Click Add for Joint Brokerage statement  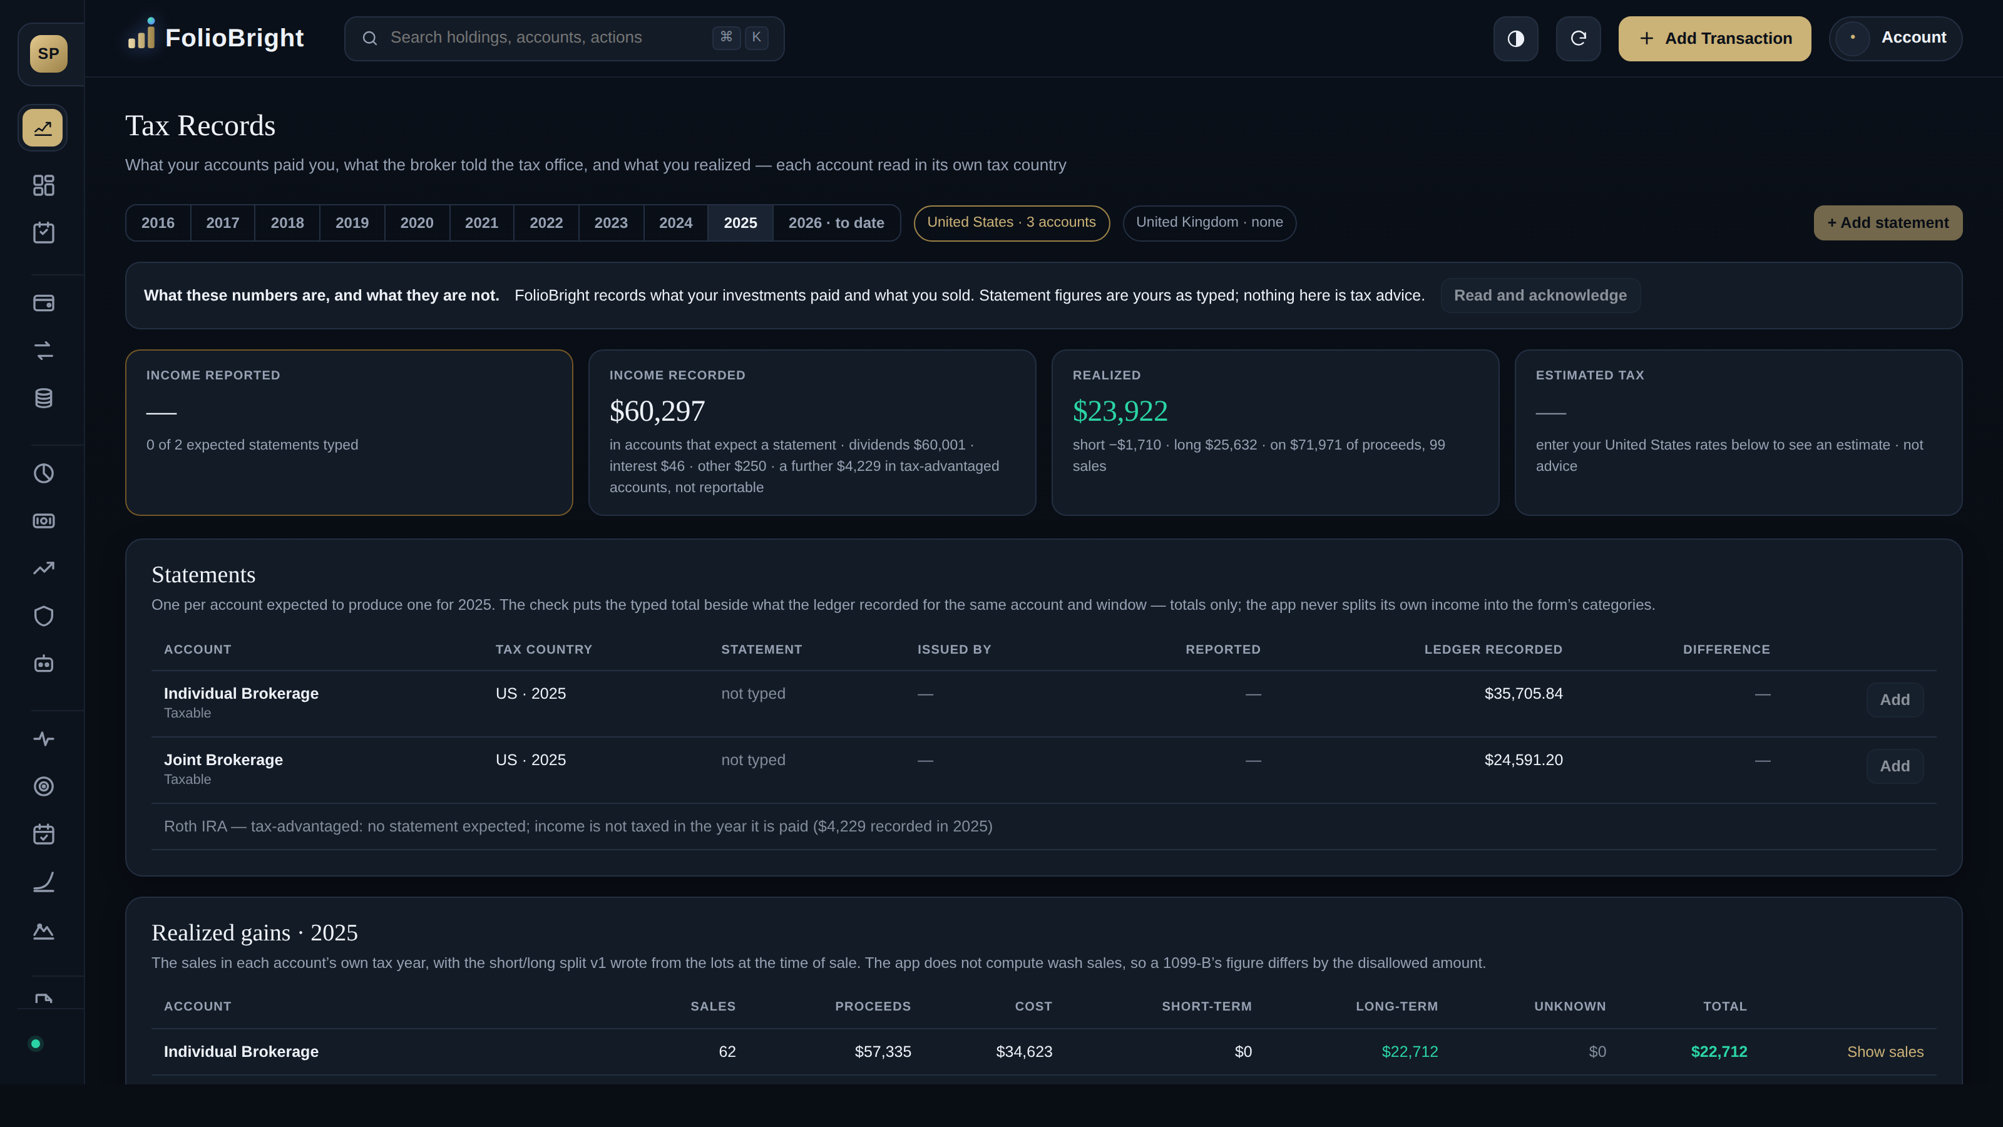click(x=1895, y=766)
